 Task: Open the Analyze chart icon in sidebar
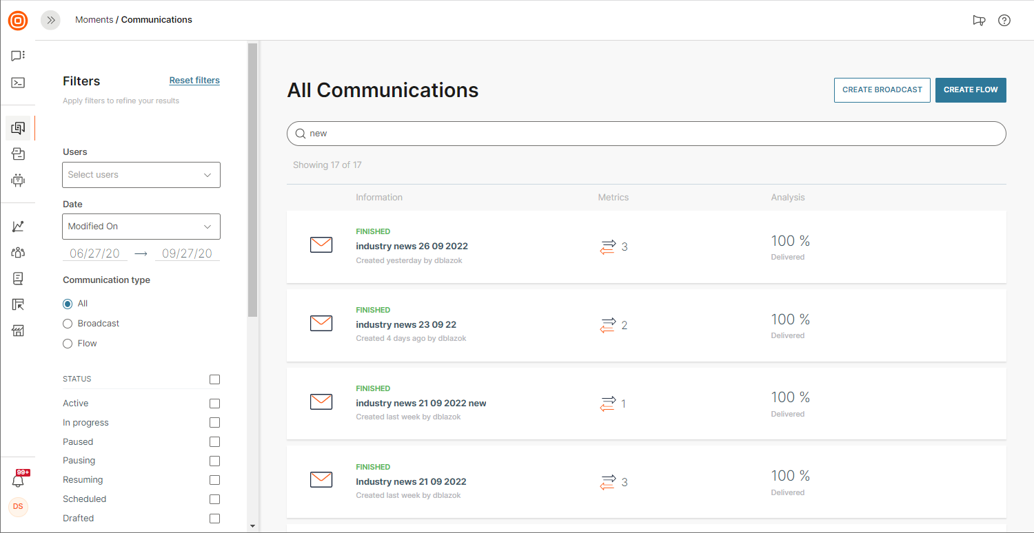(18, 226)
